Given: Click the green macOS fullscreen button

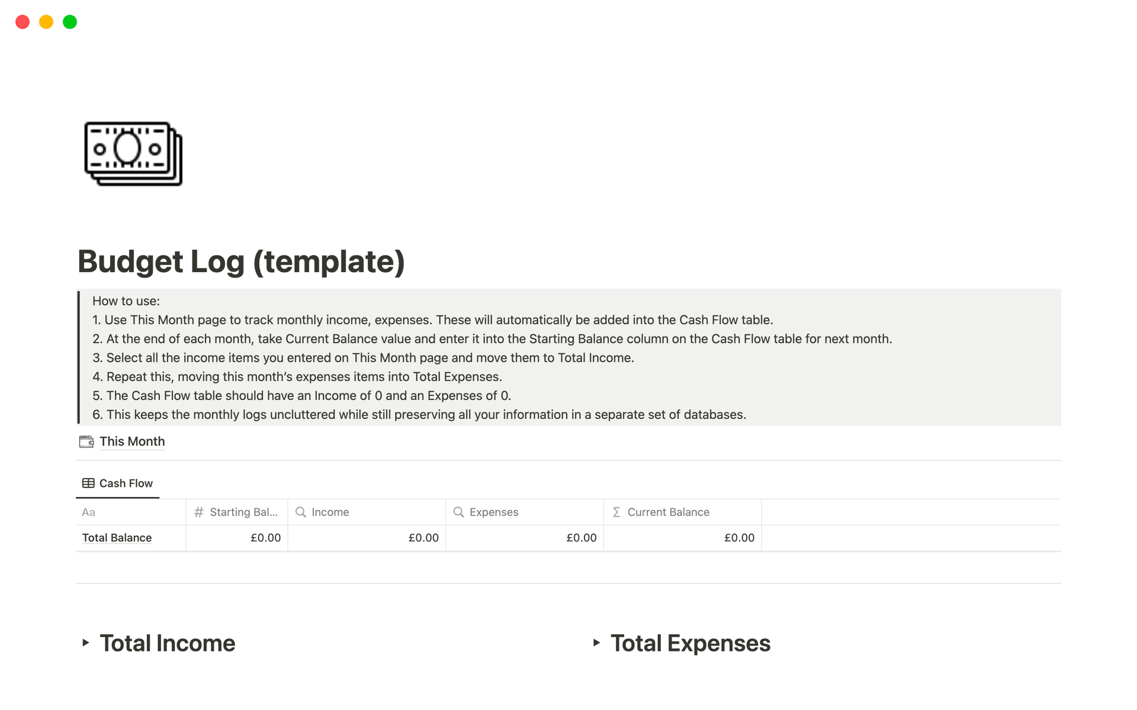Looking at the screenshot, I should point(70,22).
